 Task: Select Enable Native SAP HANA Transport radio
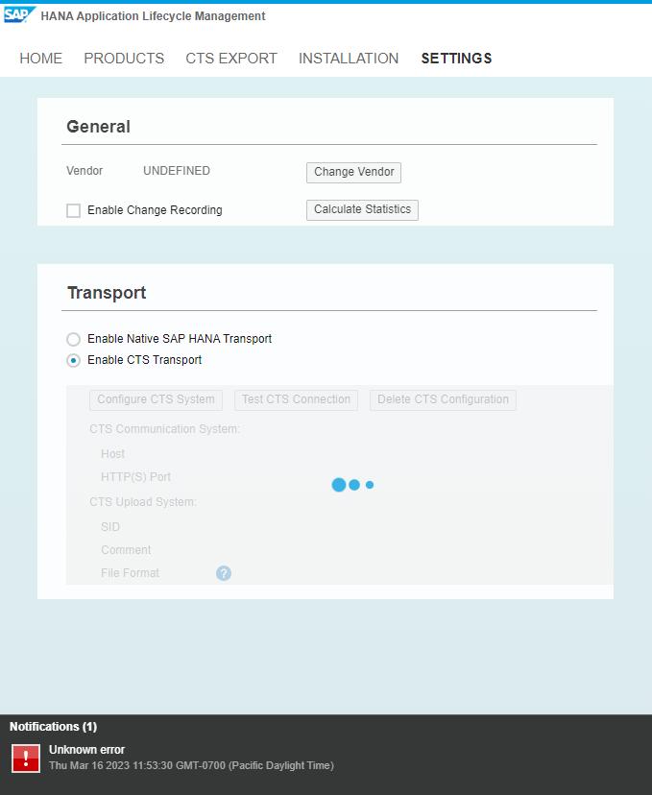74,339
